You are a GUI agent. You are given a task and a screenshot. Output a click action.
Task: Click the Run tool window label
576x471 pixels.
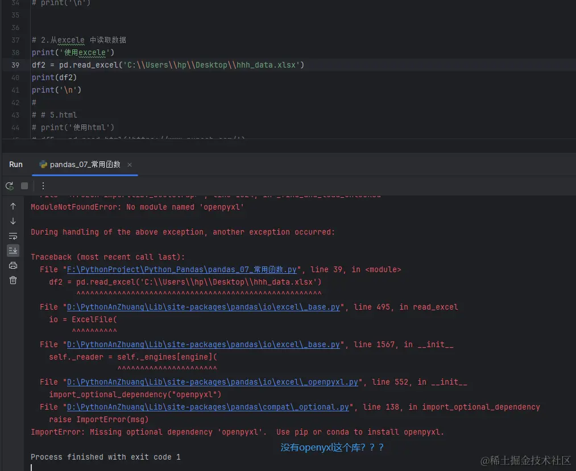16,164
